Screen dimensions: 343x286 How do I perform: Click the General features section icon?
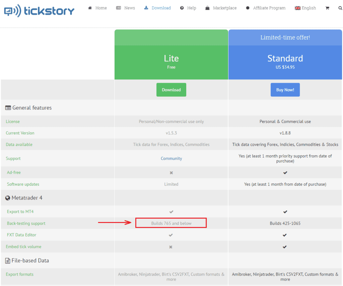(x=8, y=108)
